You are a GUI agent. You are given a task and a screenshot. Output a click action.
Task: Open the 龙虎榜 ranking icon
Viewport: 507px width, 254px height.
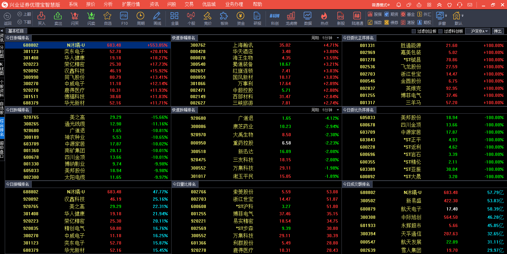pyautogui.click(x=291, y=18)
